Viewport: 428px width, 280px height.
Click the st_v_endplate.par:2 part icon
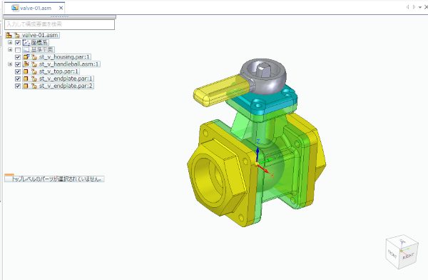[26, 86]
